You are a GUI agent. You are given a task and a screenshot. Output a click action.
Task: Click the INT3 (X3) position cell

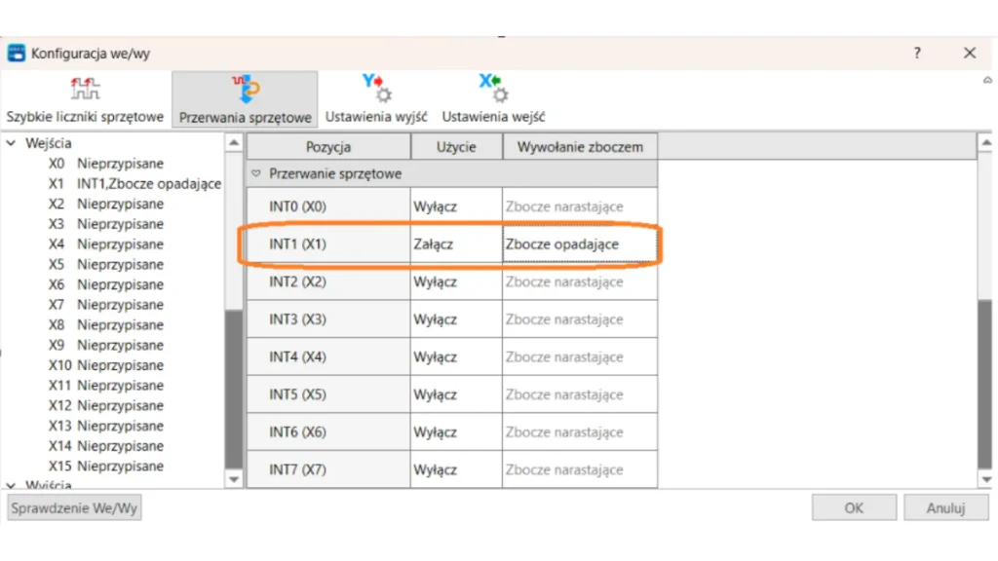tap(328, 319)
